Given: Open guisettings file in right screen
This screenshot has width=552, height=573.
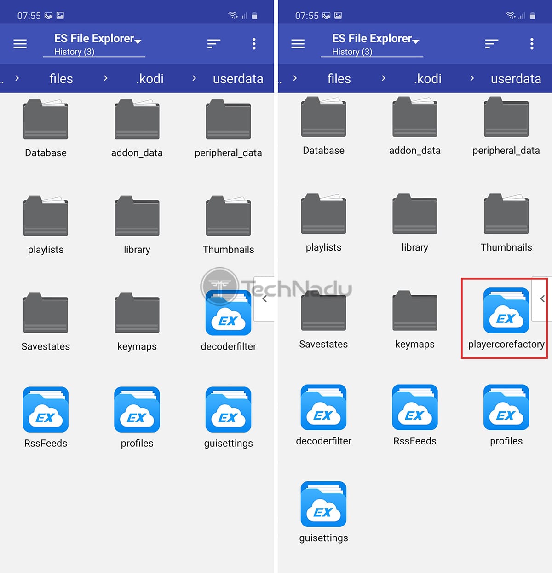Looking at the screenshot, I should click(323, 512).
